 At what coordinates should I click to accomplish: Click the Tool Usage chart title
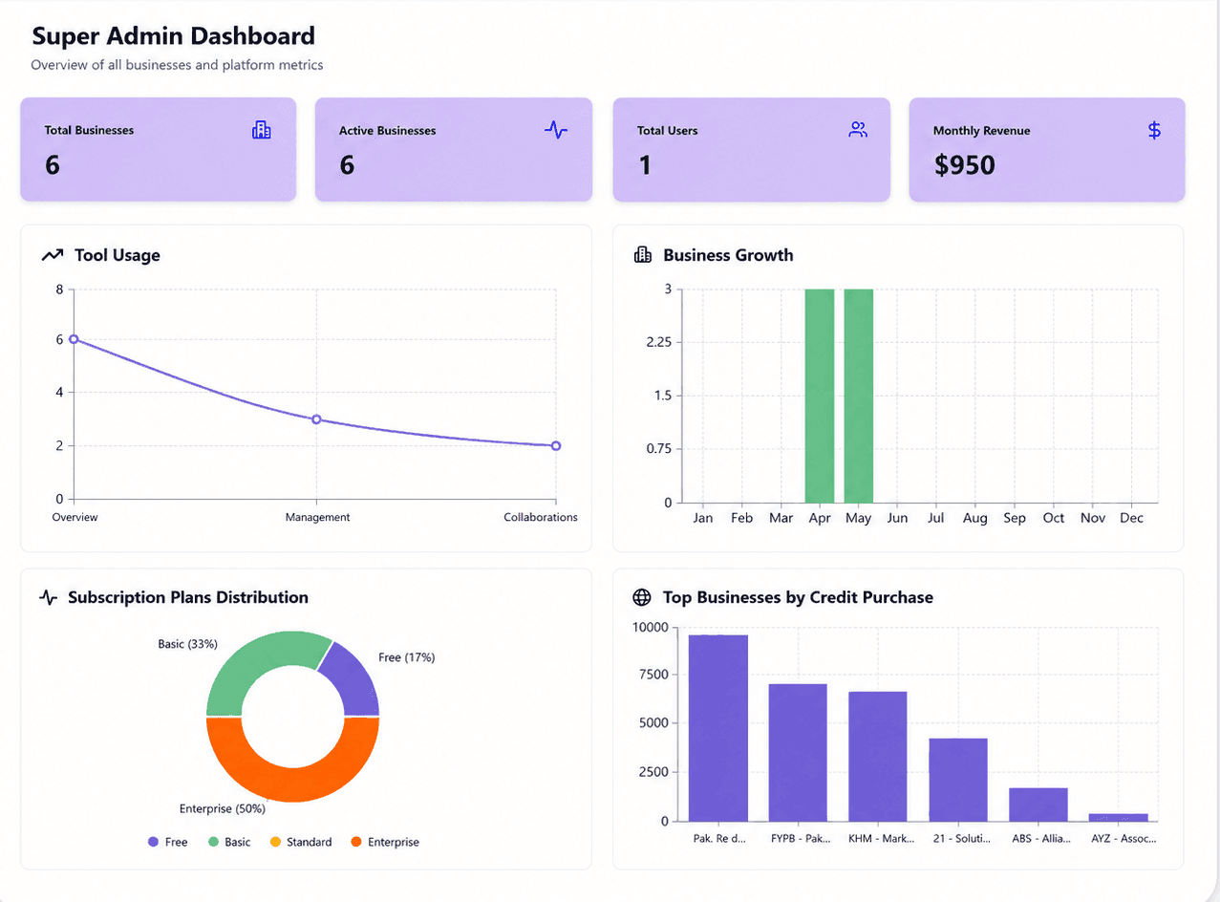point(118,255)
